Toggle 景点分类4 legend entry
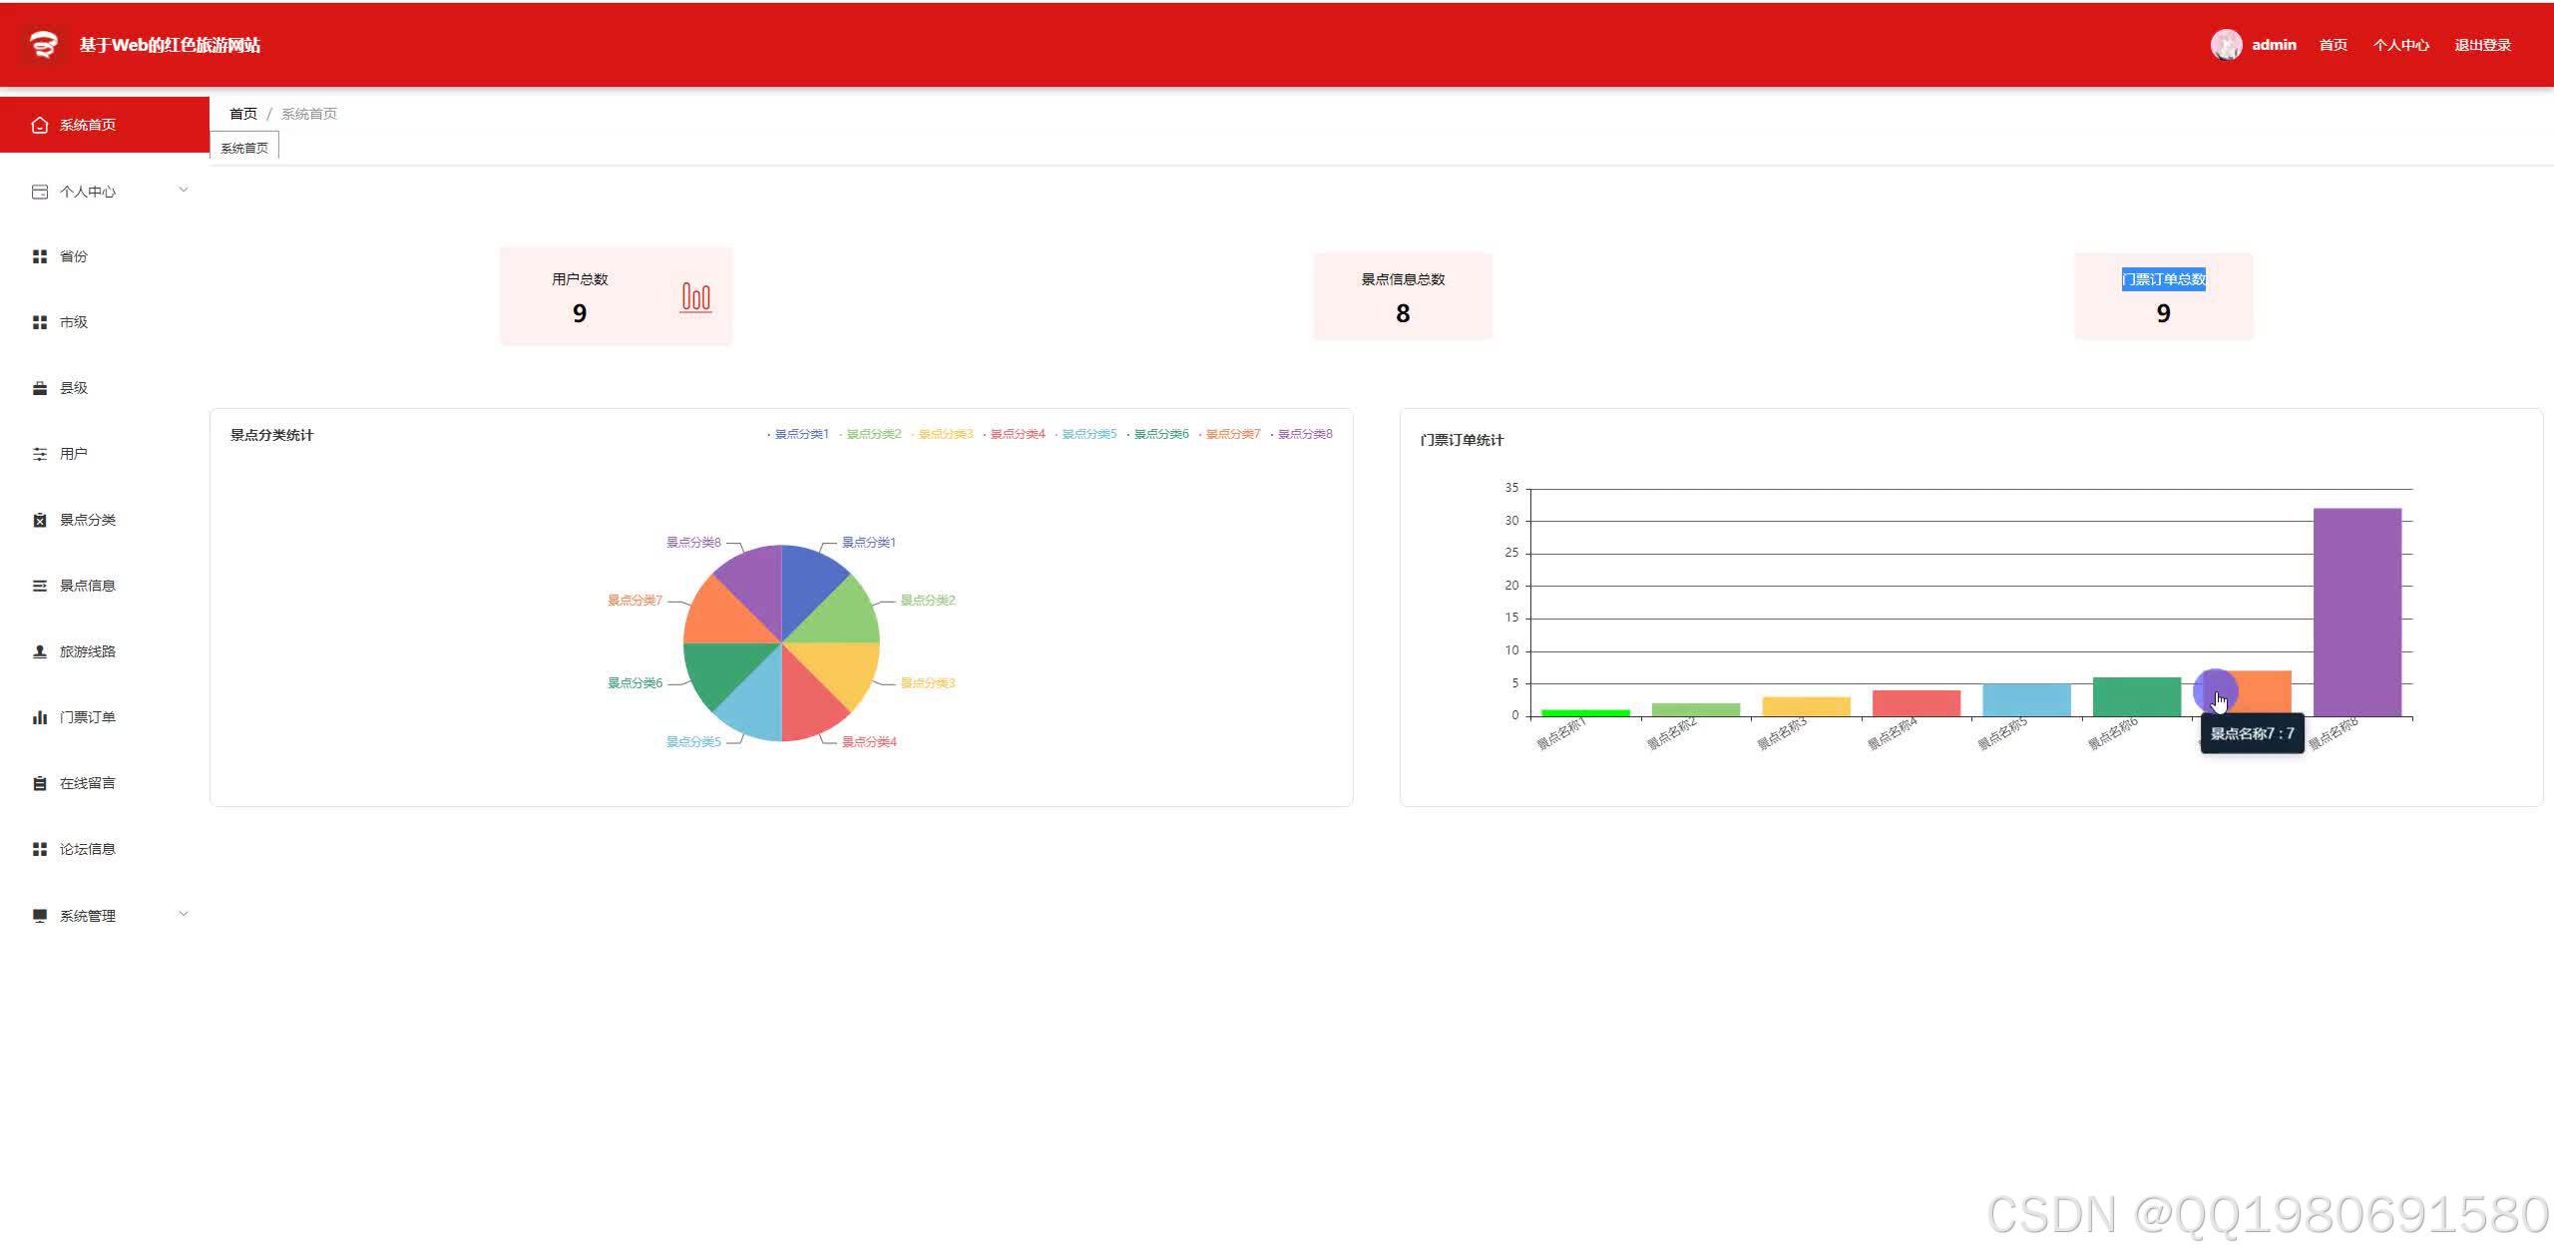This screenshot has height=1257, width=2554. click(x=1017, y=434)
